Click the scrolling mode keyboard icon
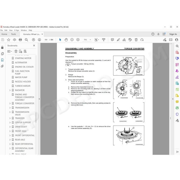 pyautogui.click(x=104, y=40)
